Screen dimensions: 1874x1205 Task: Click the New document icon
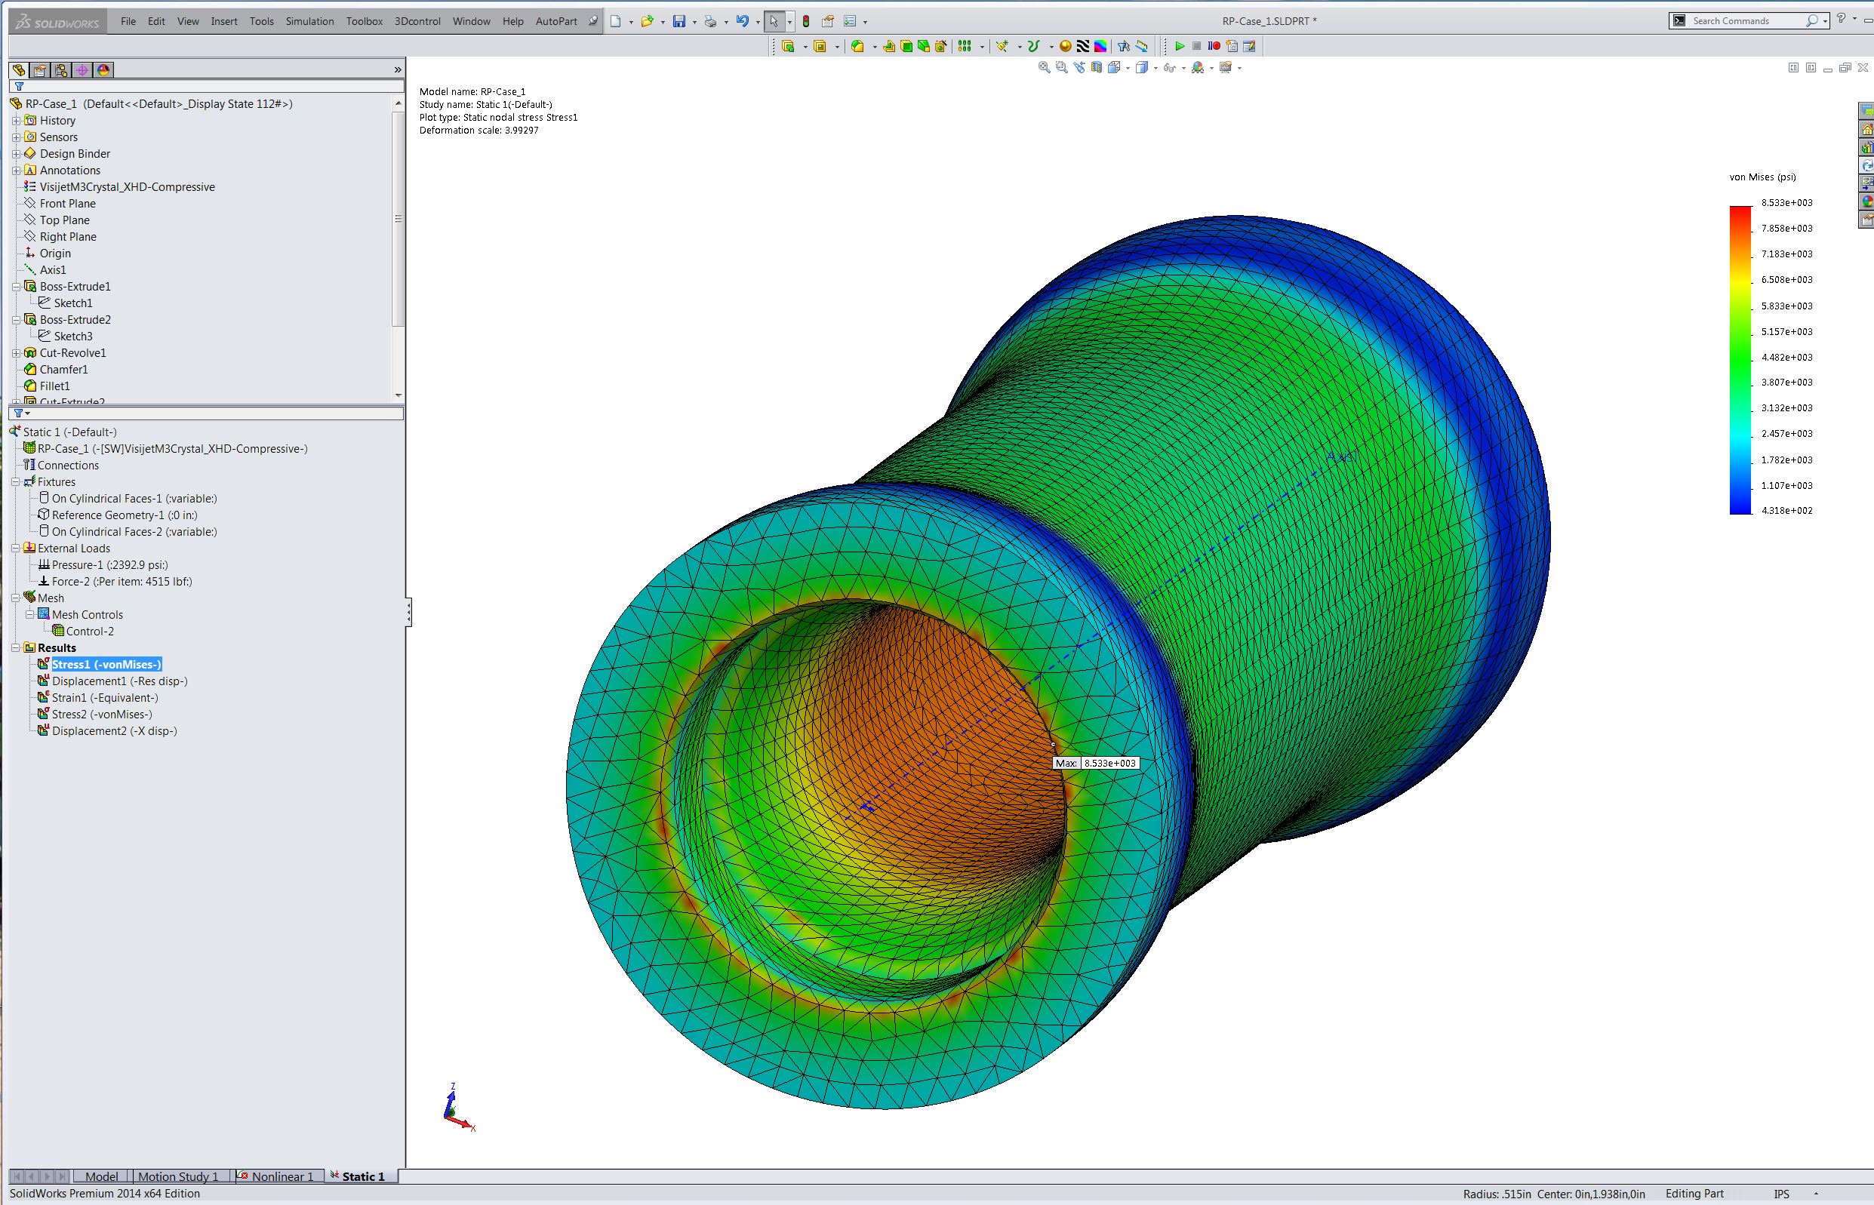[x=616, y=21]
